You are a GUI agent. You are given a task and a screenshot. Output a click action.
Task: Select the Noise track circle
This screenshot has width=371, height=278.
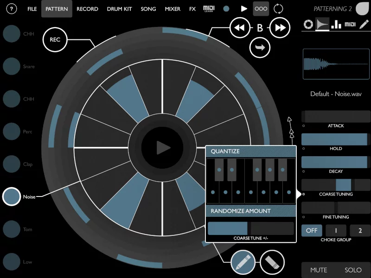click(x=12, y=196)
